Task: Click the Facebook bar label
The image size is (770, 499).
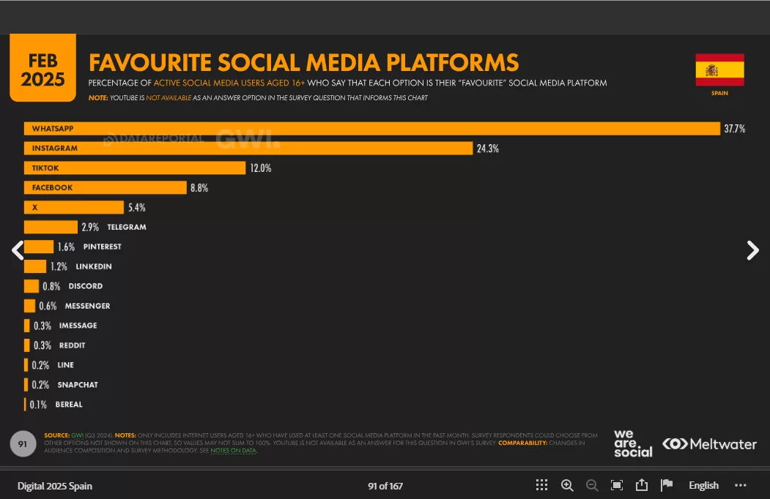Action: pos(52,187)
